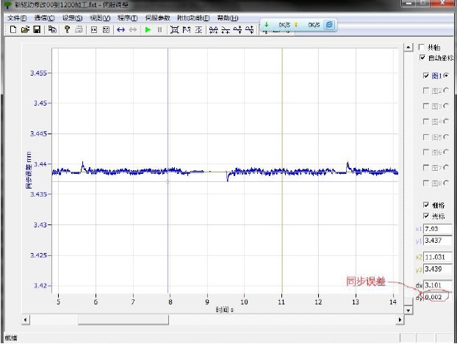Viewport: 457px width, 344px height.
Task: Click the horizontal scrollbar right arrow
Action: pos(400,319)
